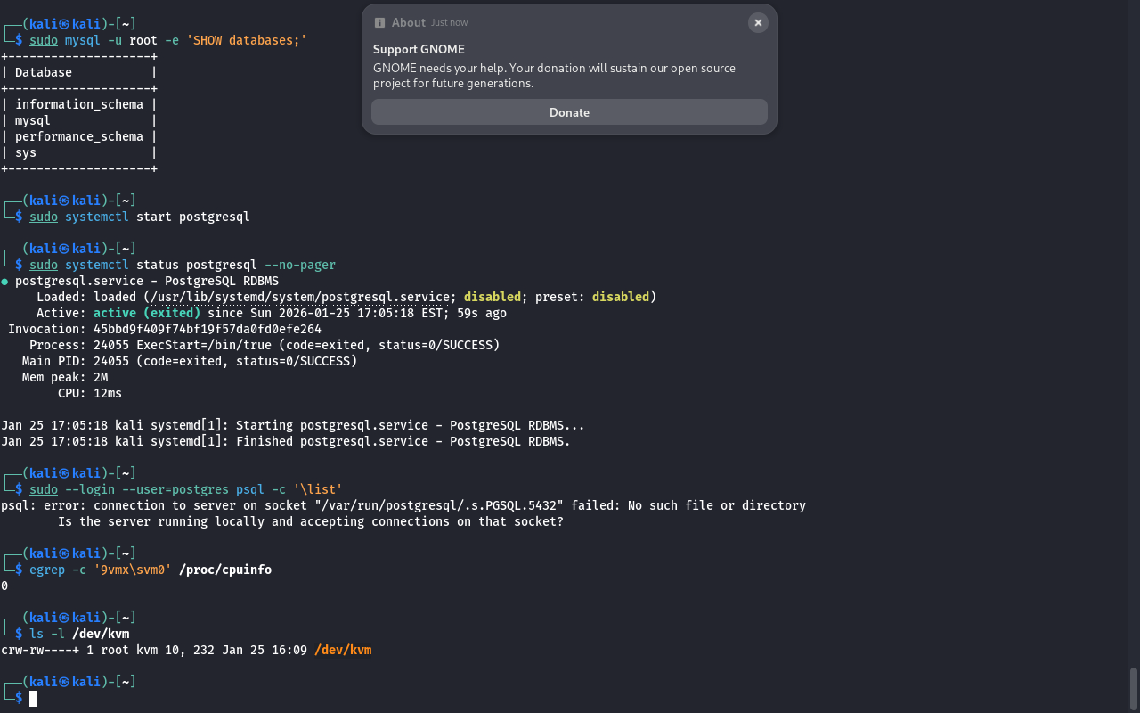The height and width of the screenshot is (713, 1140).
Task: Click the About notification title
Action: click(x=408, y=22)
